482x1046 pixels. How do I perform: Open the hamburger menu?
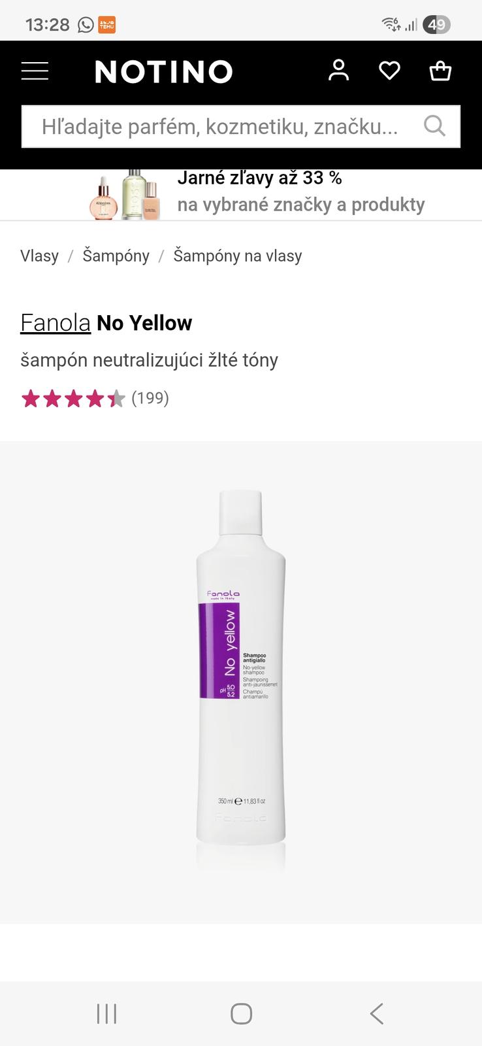(35, 71)
